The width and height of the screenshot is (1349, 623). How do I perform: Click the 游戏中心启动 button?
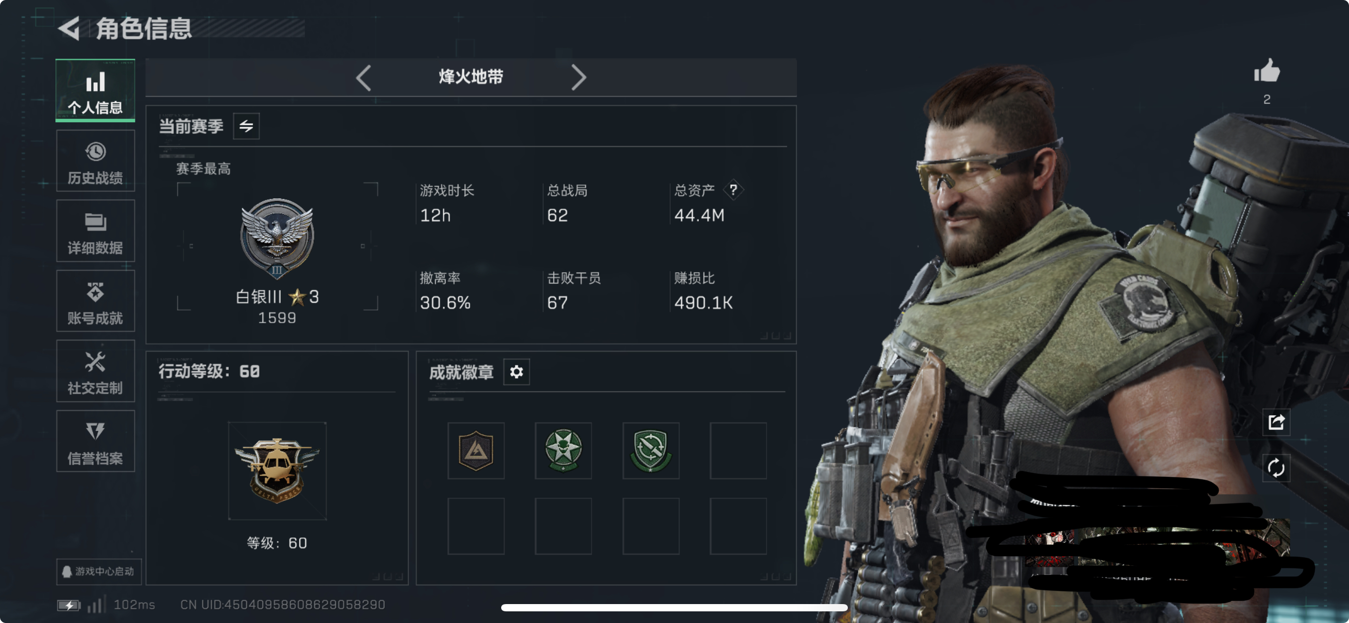(x=99, y=571)
